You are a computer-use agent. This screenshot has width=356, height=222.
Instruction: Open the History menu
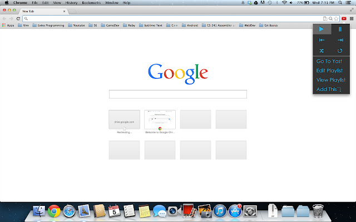71,3
